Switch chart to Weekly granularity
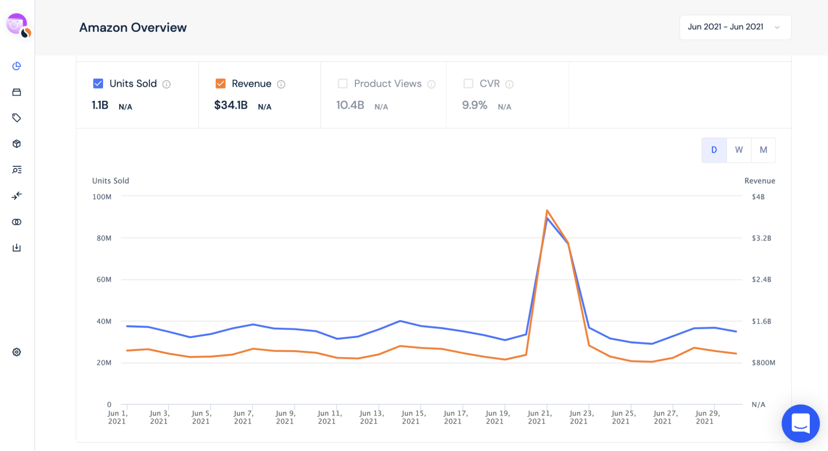Viewport: 828px width, 451px height. tap(739, 150)
